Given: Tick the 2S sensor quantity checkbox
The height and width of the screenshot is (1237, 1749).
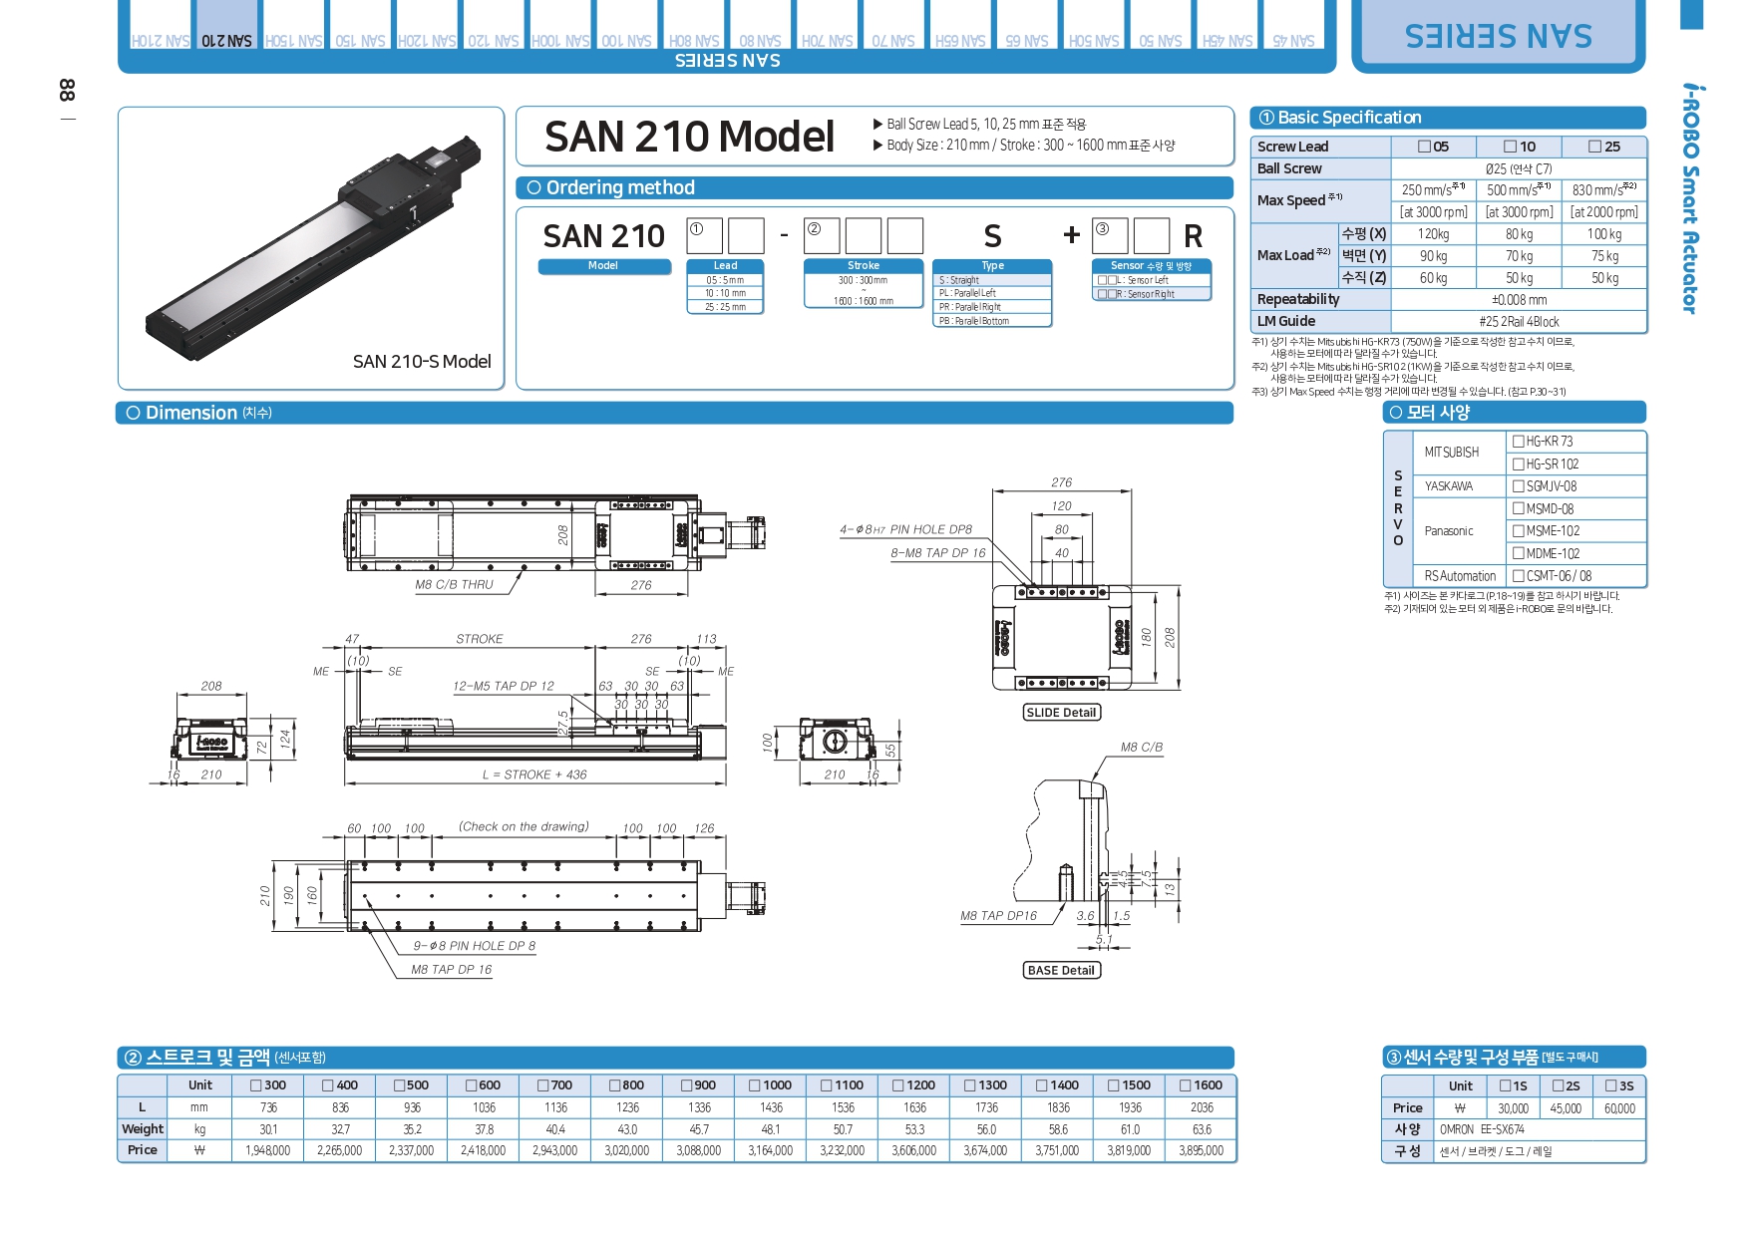Looking at the screenshot, I should click(1559, 1085).
